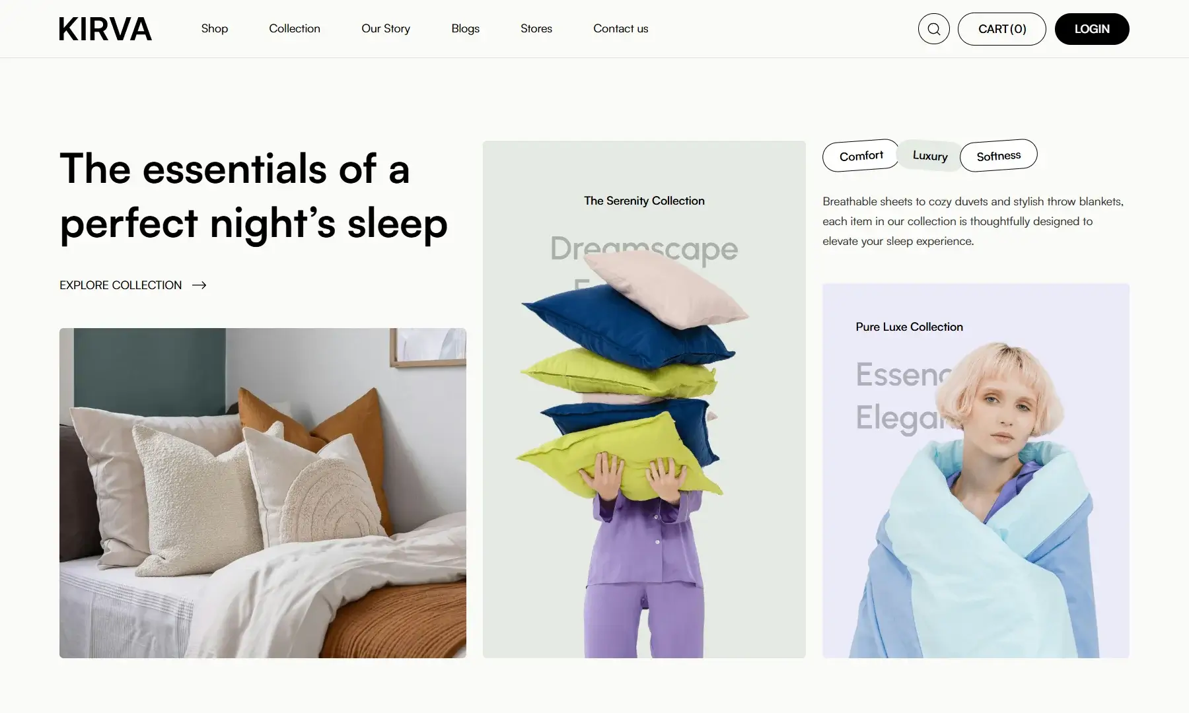Viewport: 1189px width, 713px height.
Task: Click the LOGIN button
Action: point(1092,29)
